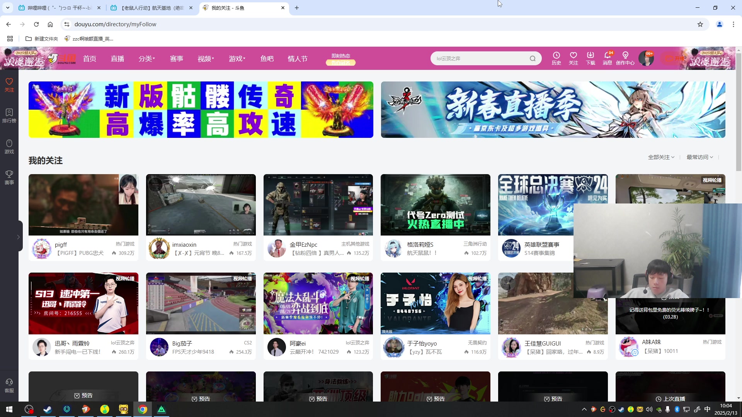This screenshot has height=417, width=742.
Task: Bookmark this page with the star icon
Action: click(x=700, y=24)
